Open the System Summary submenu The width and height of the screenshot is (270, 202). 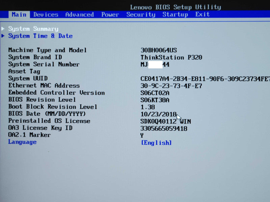33,29
